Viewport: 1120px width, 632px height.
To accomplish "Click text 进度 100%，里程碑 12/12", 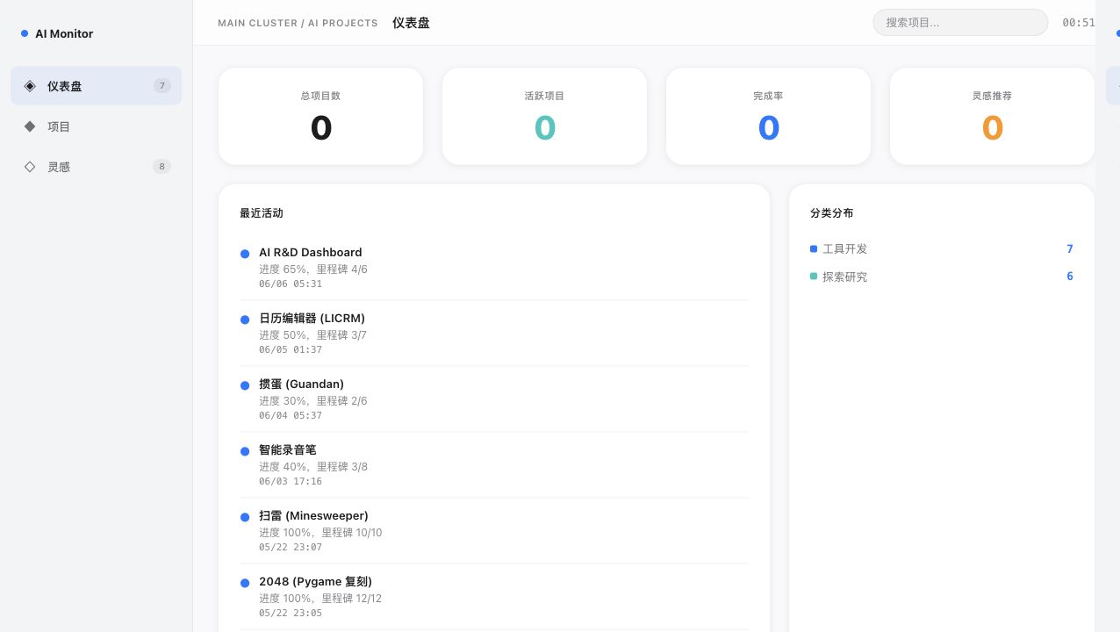I will click(320, 599).
